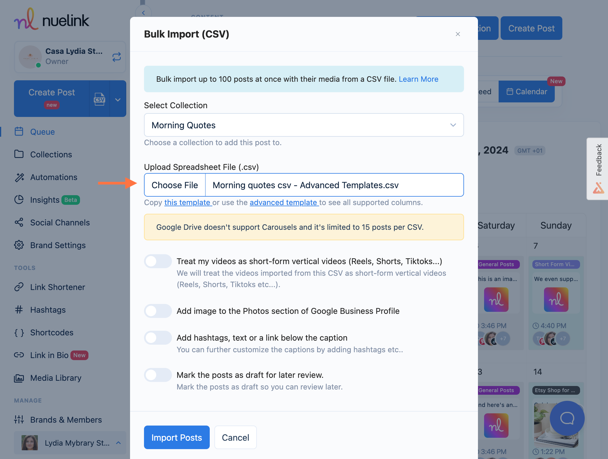Click the Link in Bio icon
Screen dimensions: 608x459
19,355
